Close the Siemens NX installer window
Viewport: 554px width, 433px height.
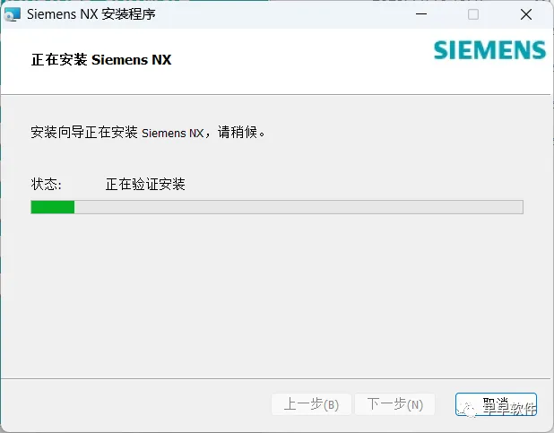click(x=526, y=14)
